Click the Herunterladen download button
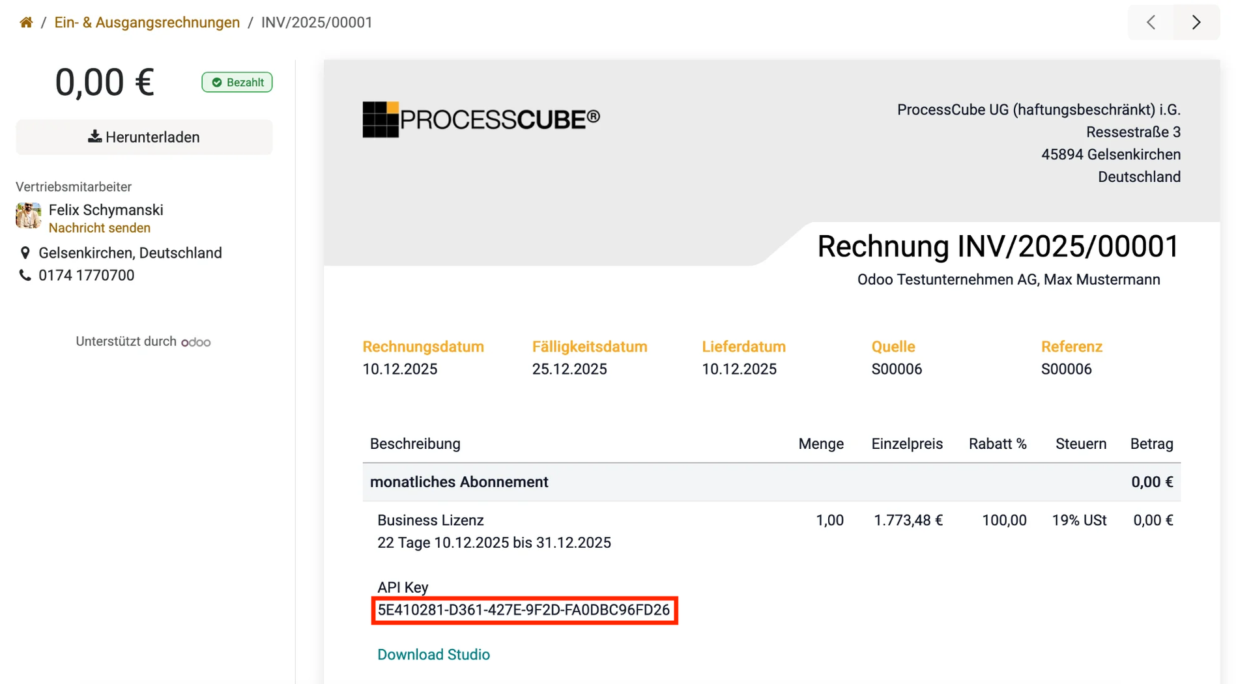 pos(144,137)
